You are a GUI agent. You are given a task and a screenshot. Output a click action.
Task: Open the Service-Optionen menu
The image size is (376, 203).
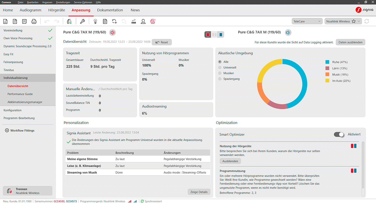point(83,2)
